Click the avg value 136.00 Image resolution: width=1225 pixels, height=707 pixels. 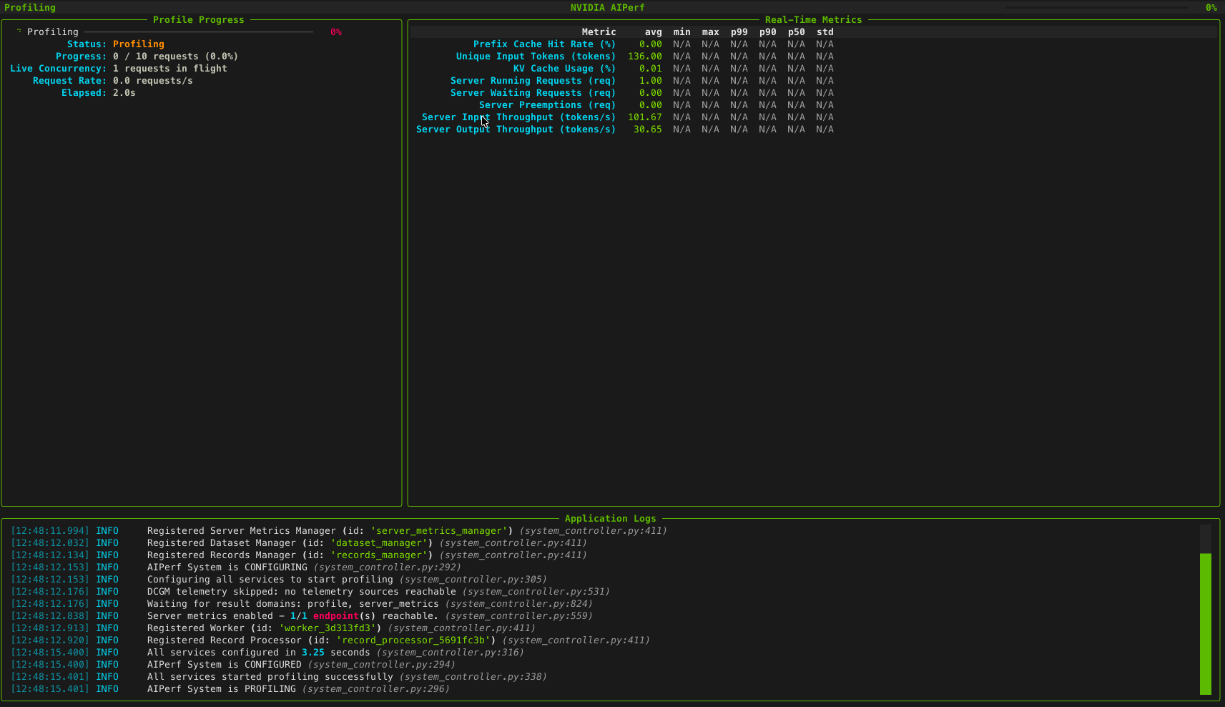[x=645, y=57]
